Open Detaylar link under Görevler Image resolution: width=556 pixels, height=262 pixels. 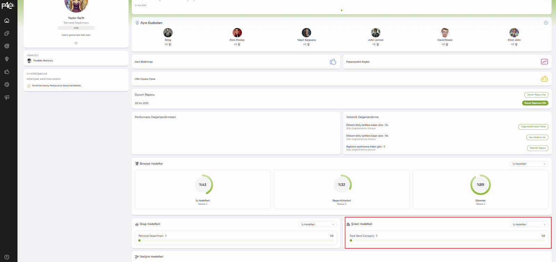[x=480, y=204]
